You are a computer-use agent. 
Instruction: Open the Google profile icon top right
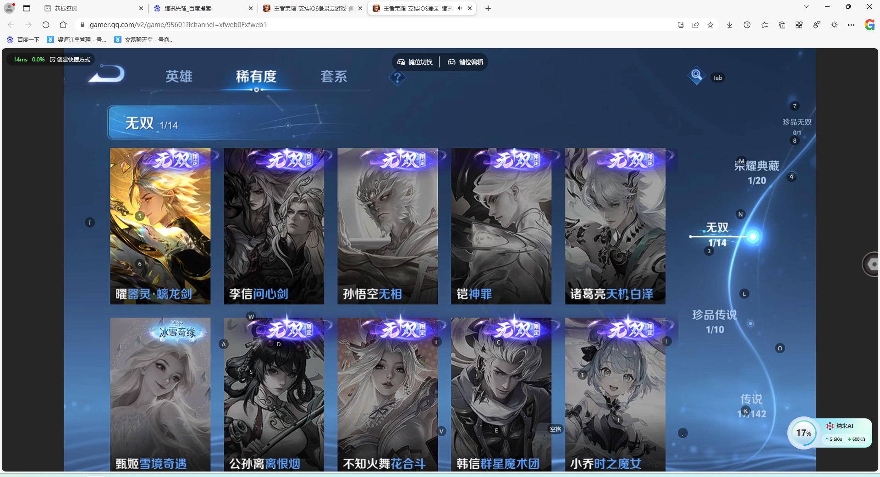pyautogui.click(x=869, y=25)
